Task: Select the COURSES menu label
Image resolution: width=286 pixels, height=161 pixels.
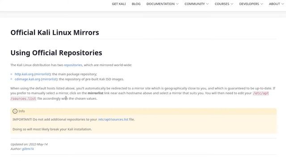Action: click(222, 4)
